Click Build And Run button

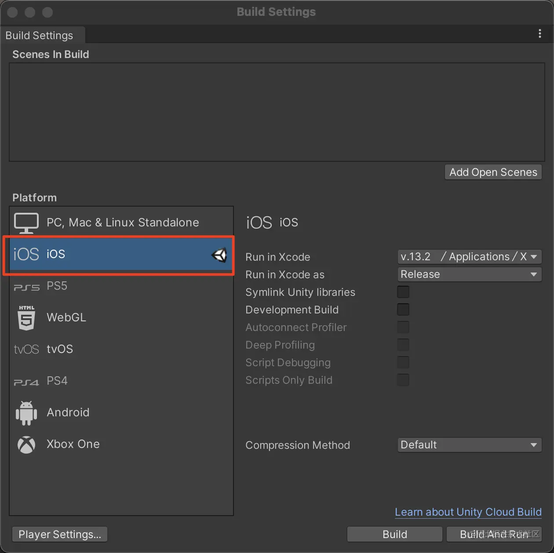click(494, 535)
